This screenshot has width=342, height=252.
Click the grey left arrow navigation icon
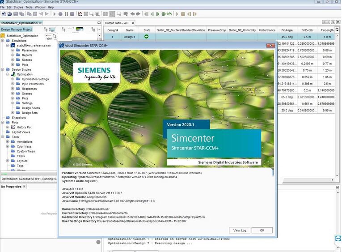click(132, 14)
